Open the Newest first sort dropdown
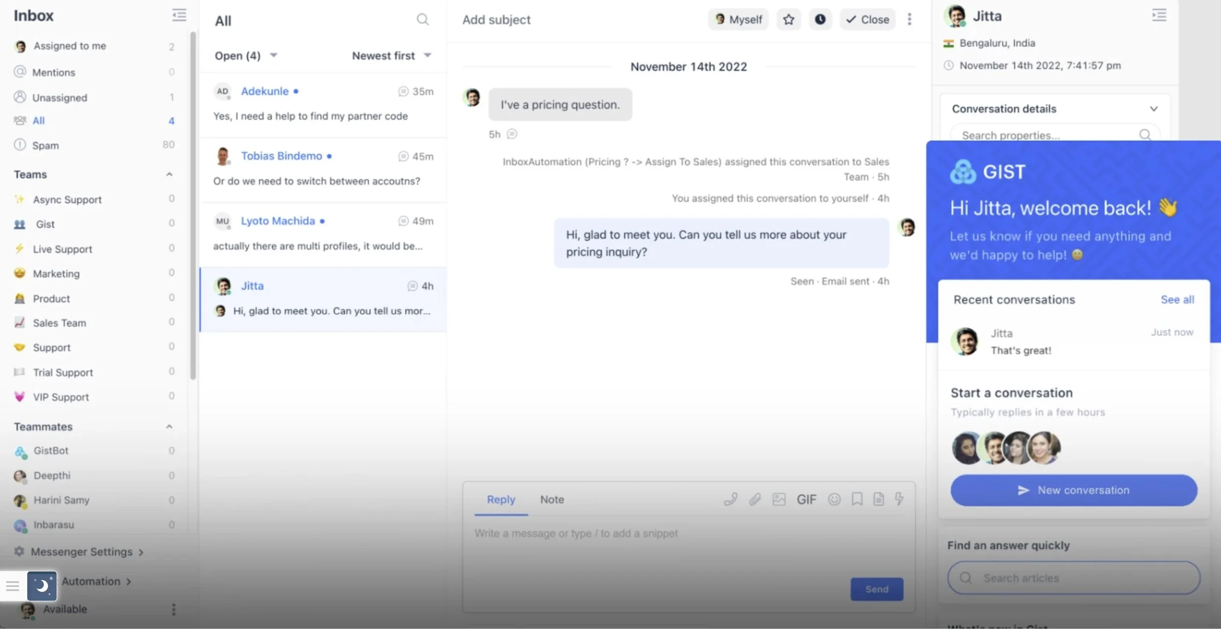Image resolution: width=1221 pixels, height=629 pixels. pos(392,56)
